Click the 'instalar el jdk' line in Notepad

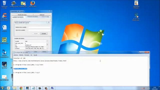[19, 58]
